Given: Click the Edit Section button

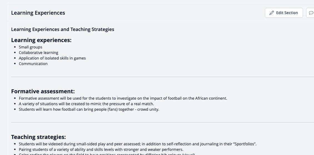Looking at the screenshot, I should click(284, 13).
